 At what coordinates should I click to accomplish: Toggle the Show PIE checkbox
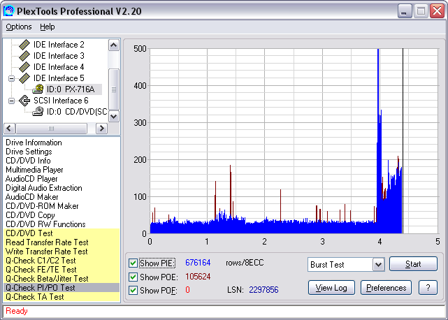pos(133,263)
